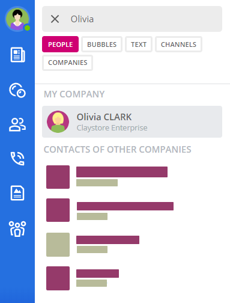This screenshot has height=303, width=230.
Task: Open the groups sidebar icon at the bottom
Action: tap(17, 229)
